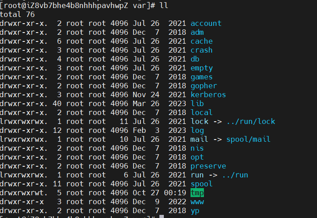Click the 'total 76' output line
The width and height of the screenshot is (317, 218).
tap(18, 14)
